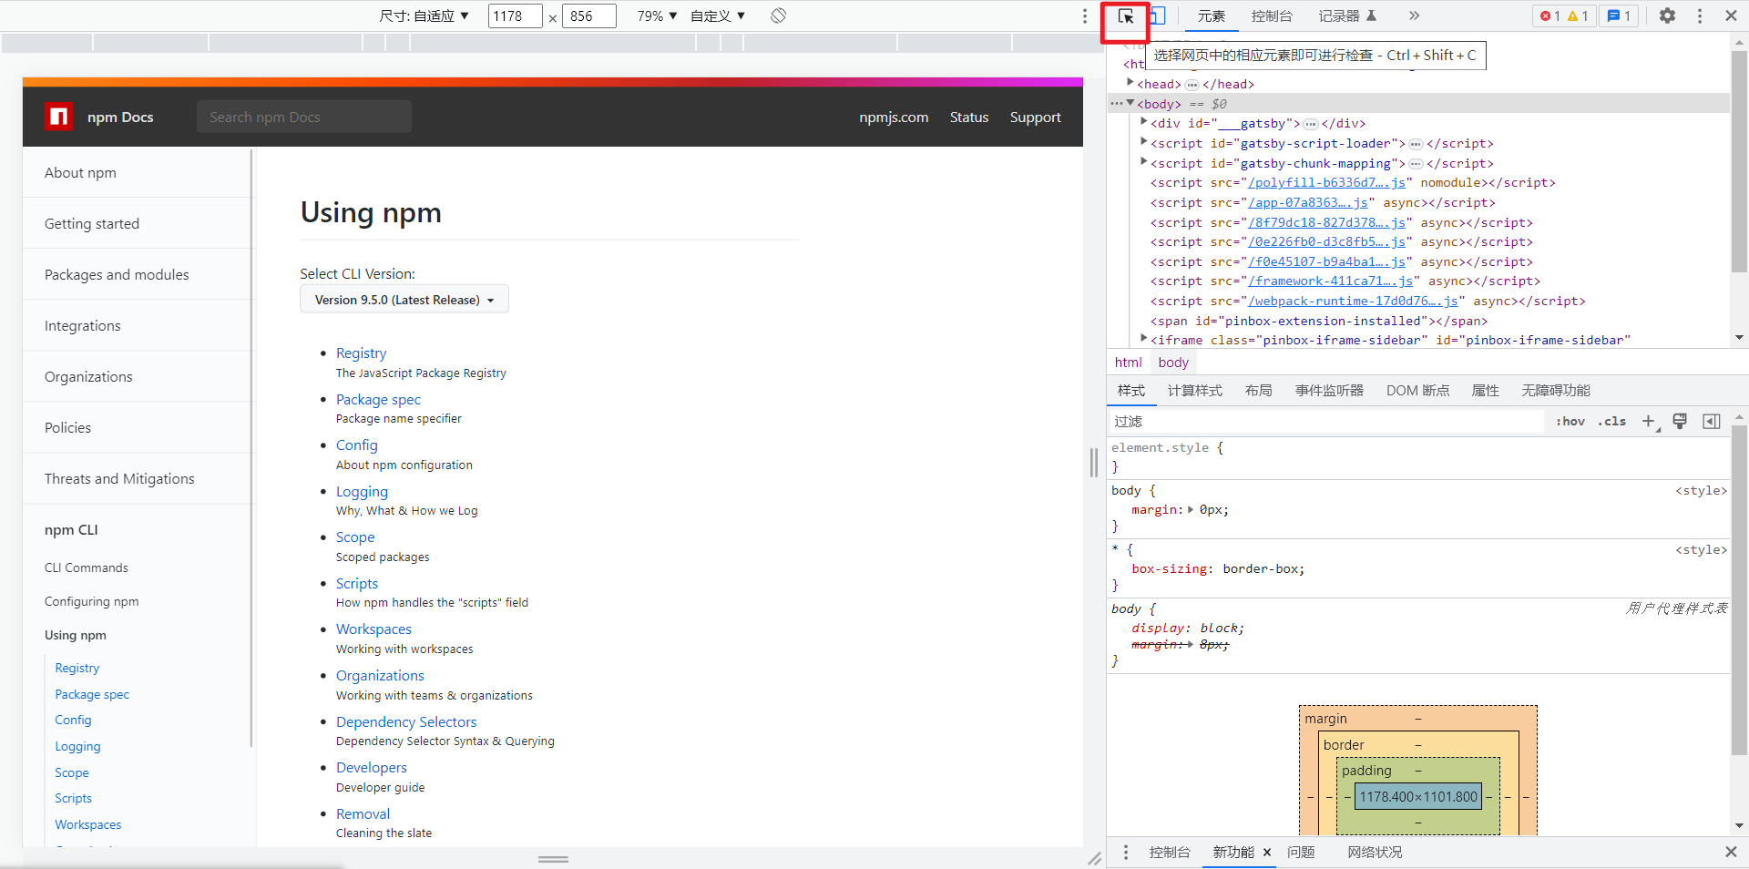The image size is (1749, 869).
Task: Toggle the rendering emulations paintbrush icon
Action: [1680, 421]
